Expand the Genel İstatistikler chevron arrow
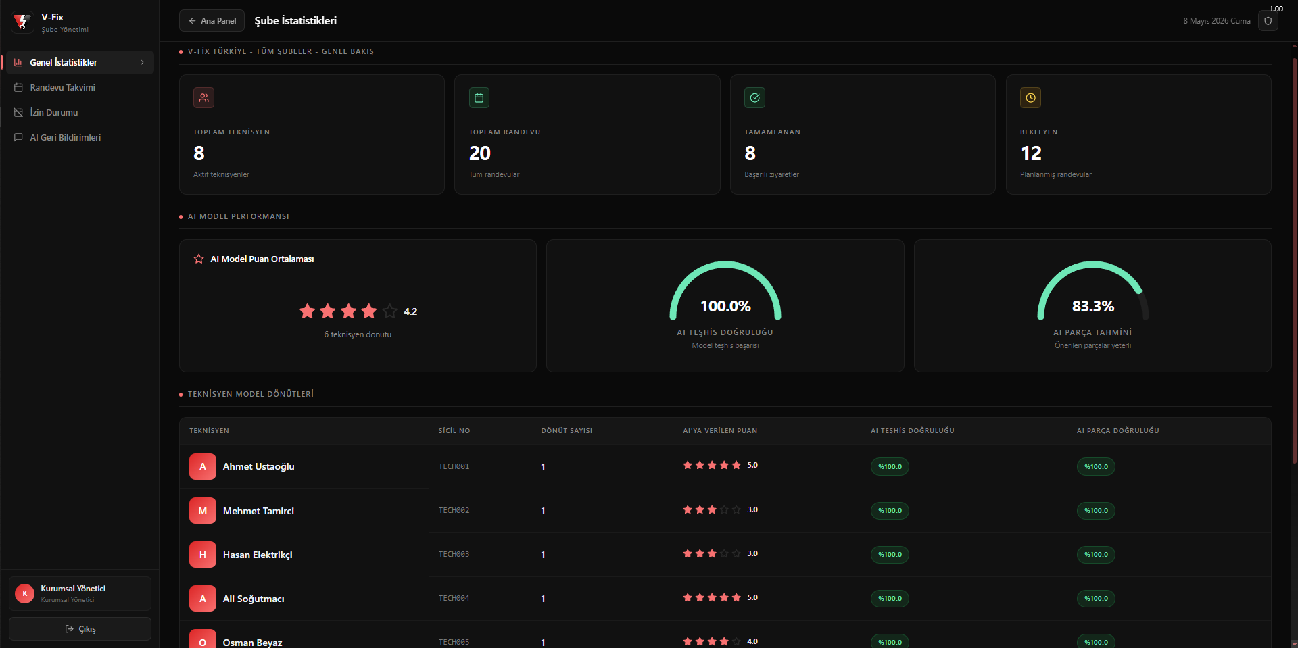This screenshot has width=1298, height=648. pyautogui.click(x=142, y=62)
